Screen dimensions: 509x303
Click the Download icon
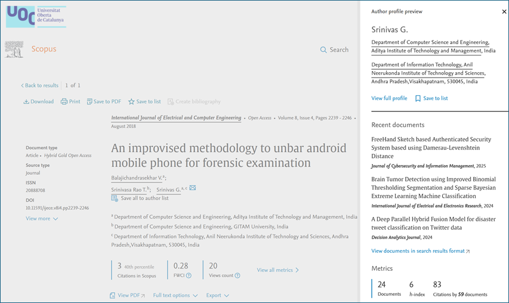(x=26, y=102)
